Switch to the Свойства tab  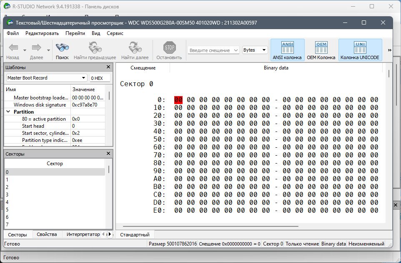tap(47, 234)
